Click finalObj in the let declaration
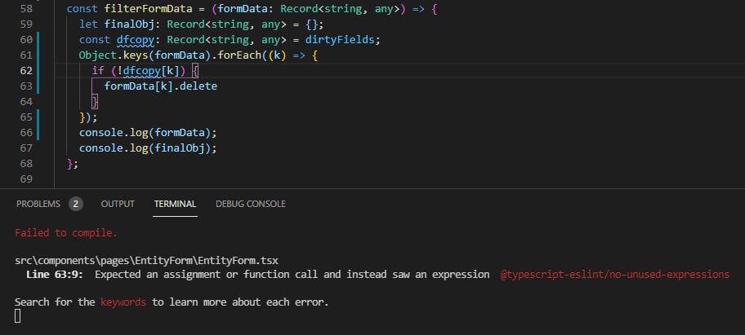 129,24
